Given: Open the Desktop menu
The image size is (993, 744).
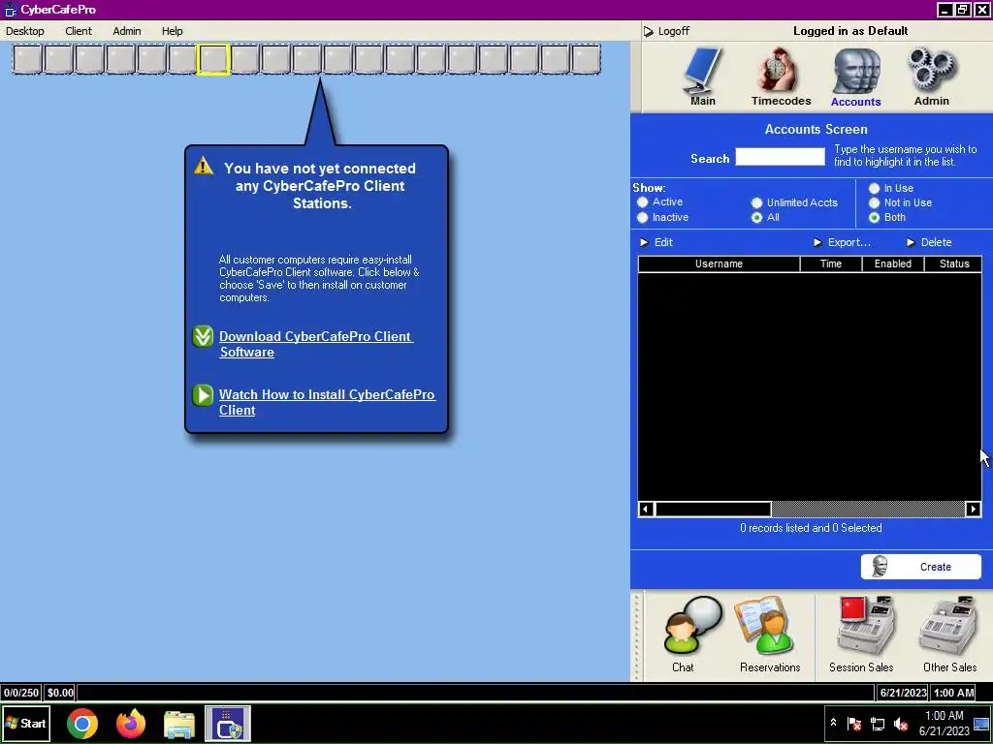Looking at the screenshot, I should click(x=24, y=31).
